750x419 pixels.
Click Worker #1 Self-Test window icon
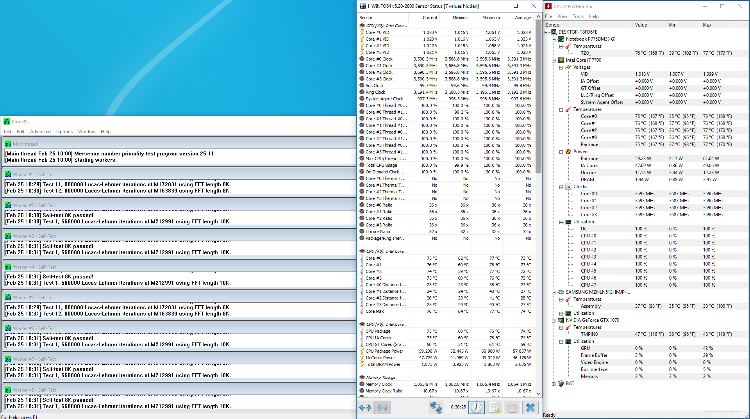(x=8, y=175)
